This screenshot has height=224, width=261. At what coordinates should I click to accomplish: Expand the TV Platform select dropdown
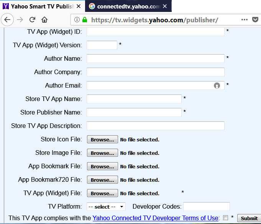106,207
